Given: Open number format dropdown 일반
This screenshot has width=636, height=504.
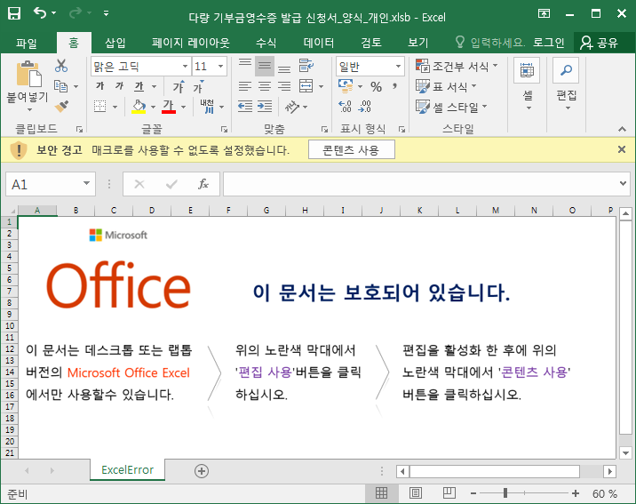Looking at the screenshot, I should pos(398,66).
